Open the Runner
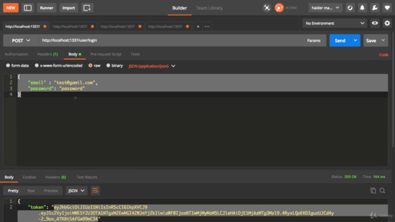The image size is (395, 222). click(47, 8)
